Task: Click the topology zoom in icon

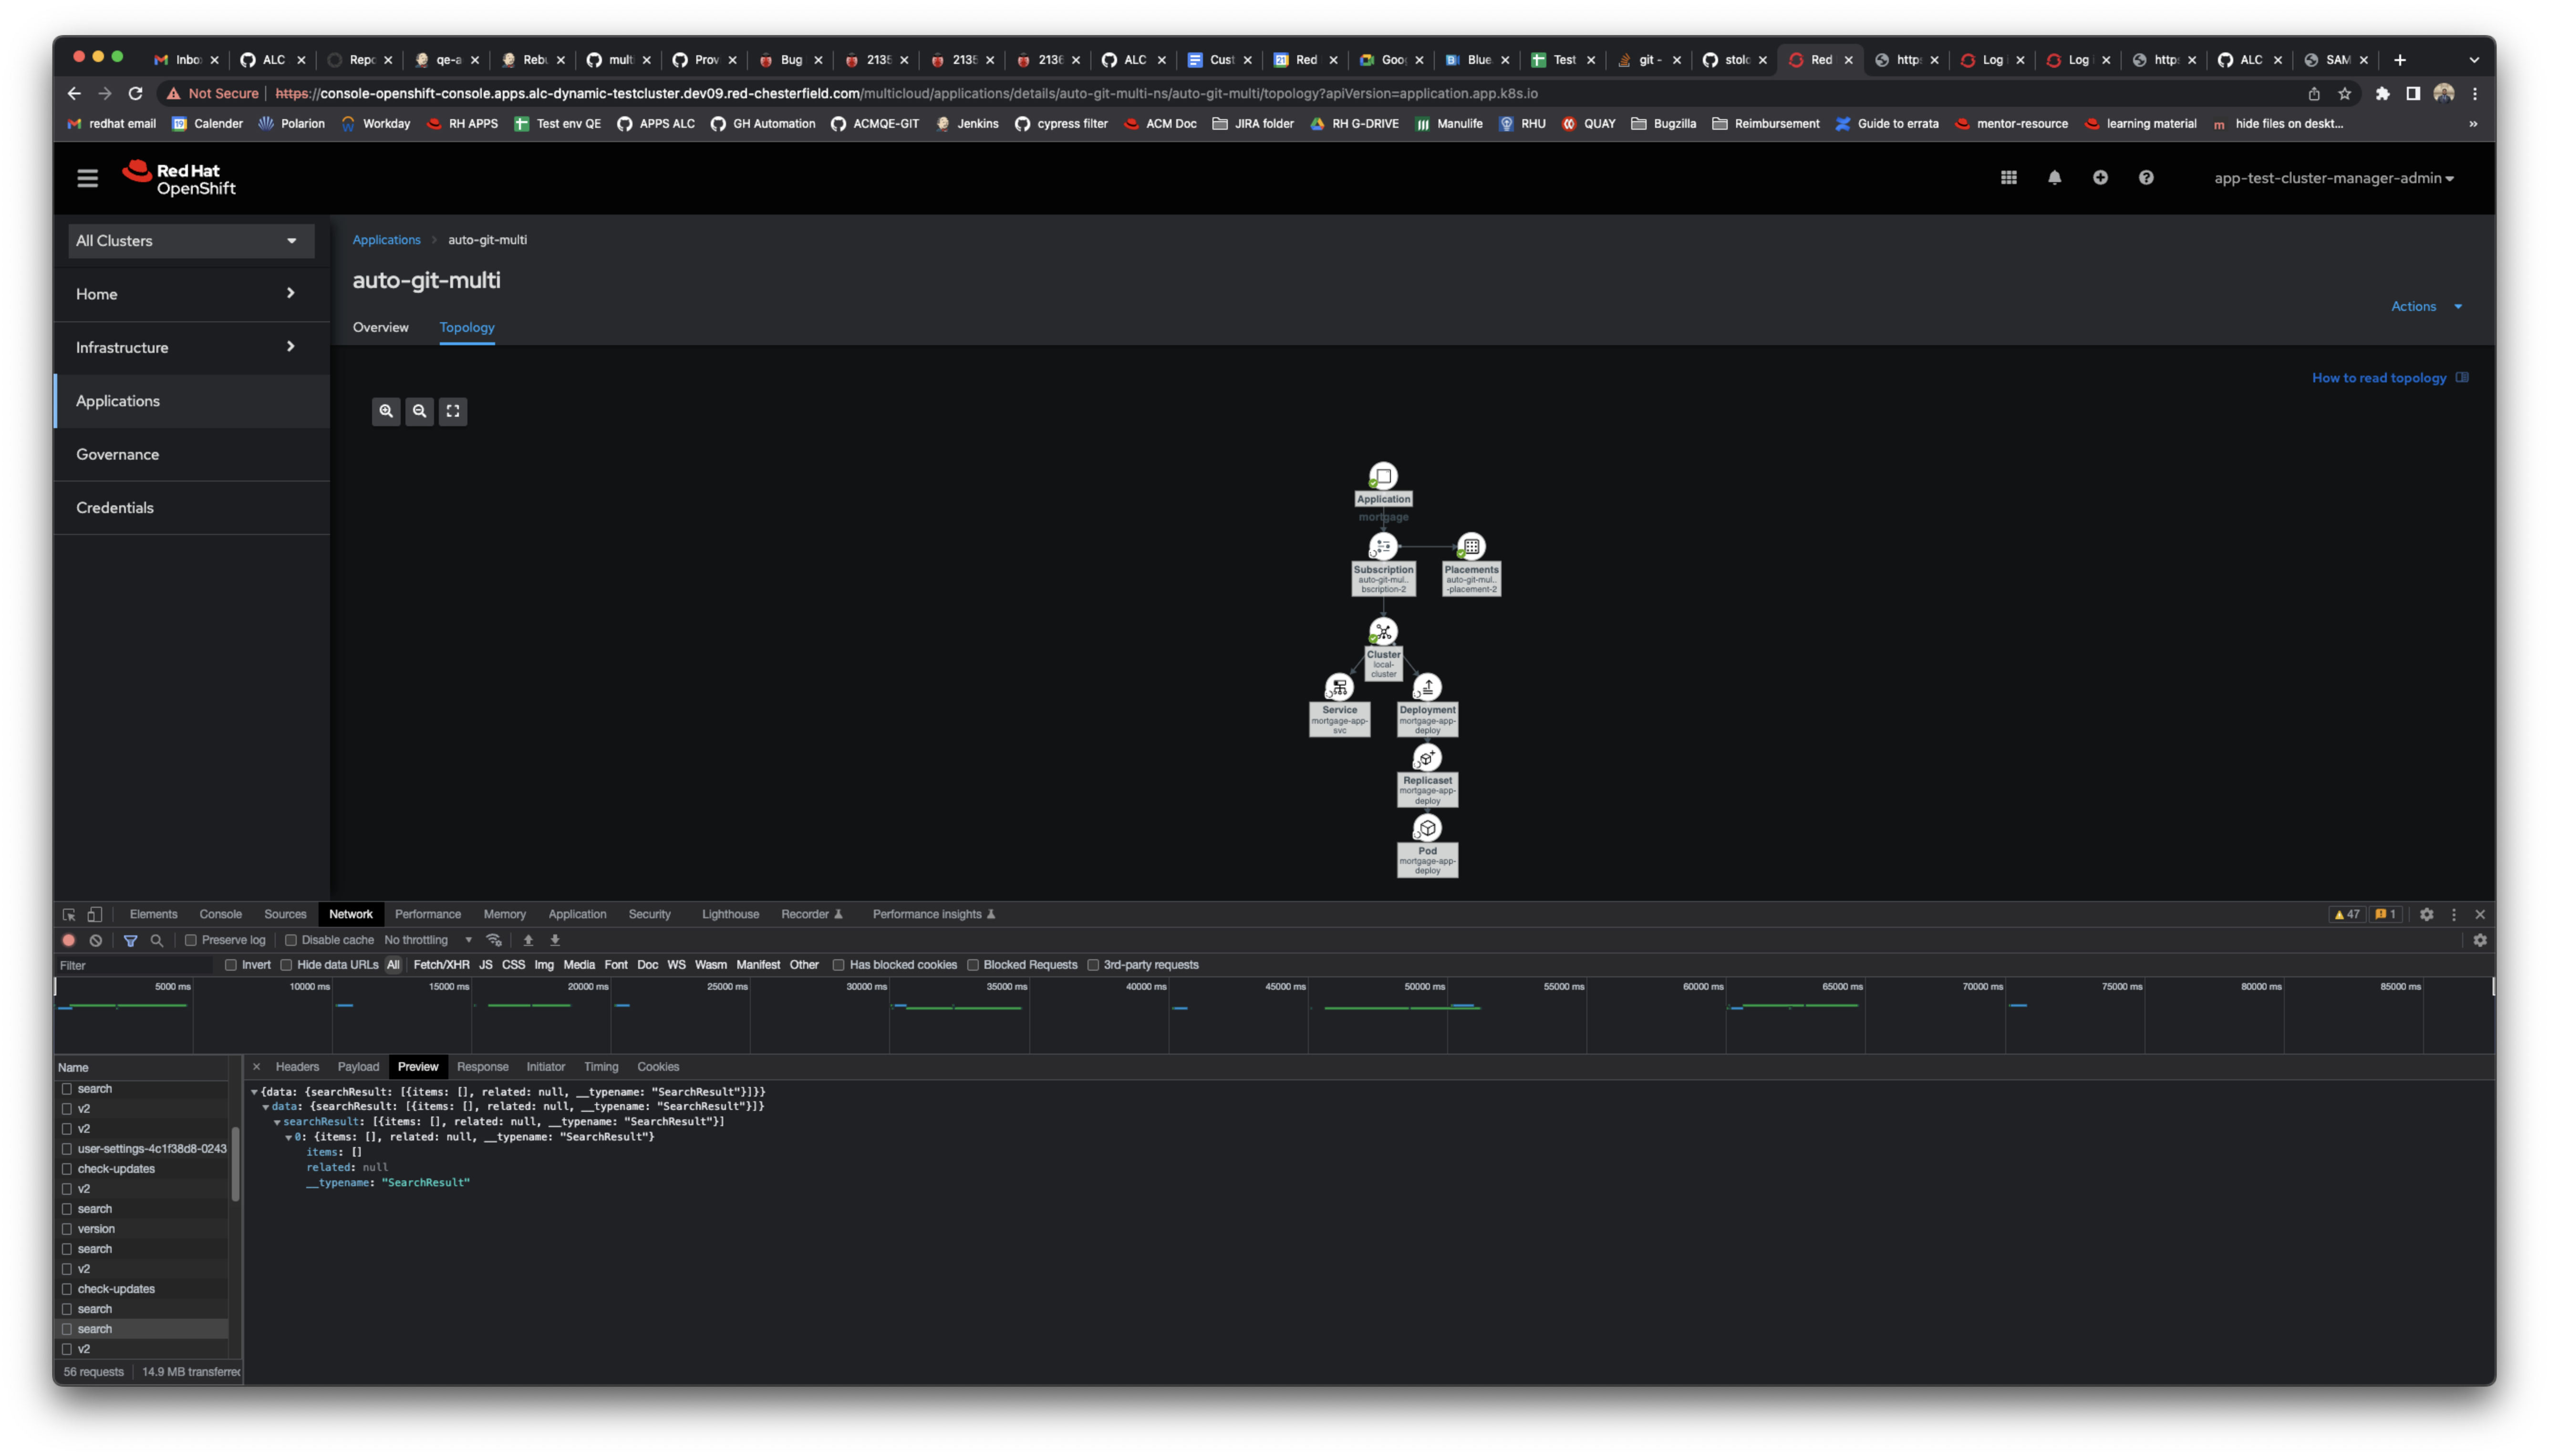Action: pyautogui.click(x=386, y=411)
